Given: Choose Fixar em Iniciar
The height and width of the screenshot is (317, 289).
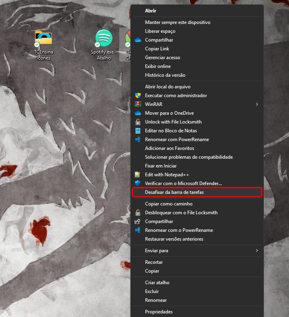Looking at the screenshot, I should point(161,166).
